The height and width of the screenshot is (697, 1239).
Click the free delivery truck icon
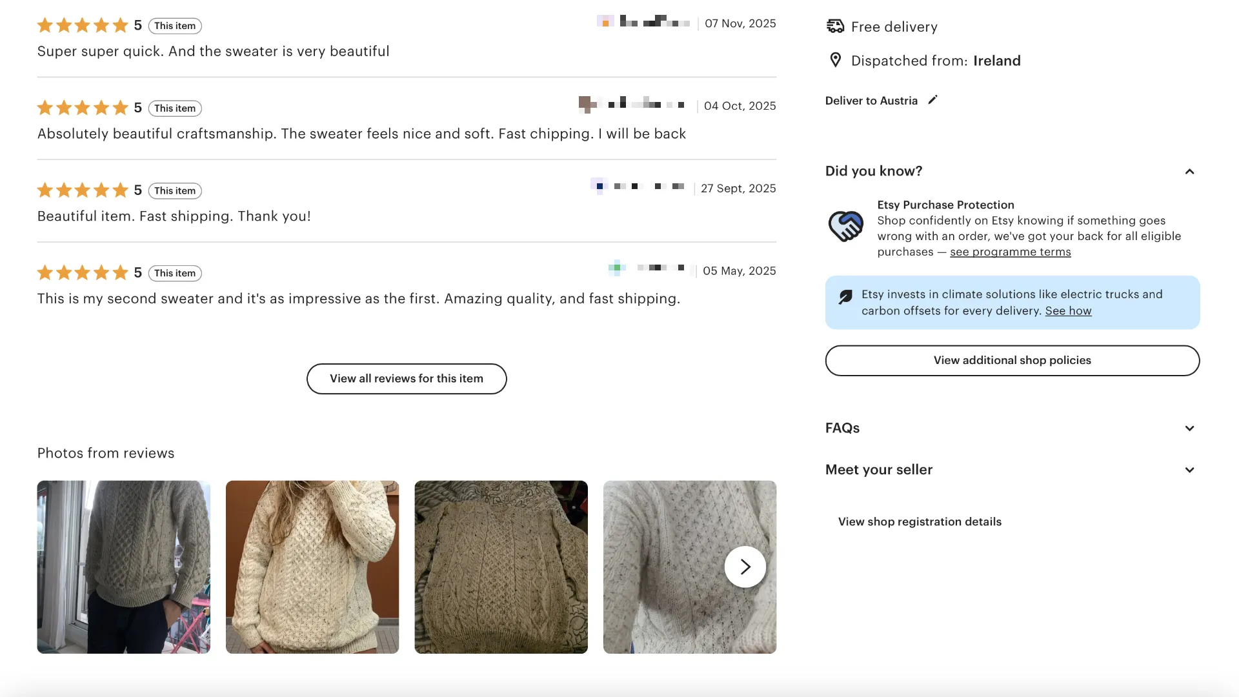coord(835,26)
